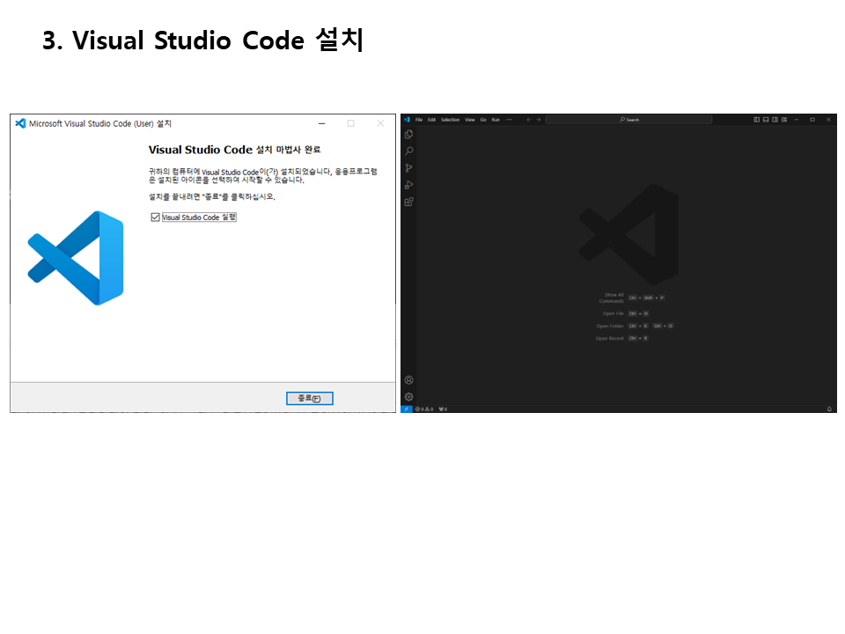Go forward with the navigation right arrow

click(538, 120)
